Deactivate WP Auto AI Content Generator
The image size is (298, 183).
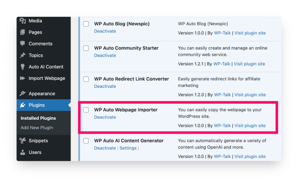pyautogui.click(x=105, y=148)
